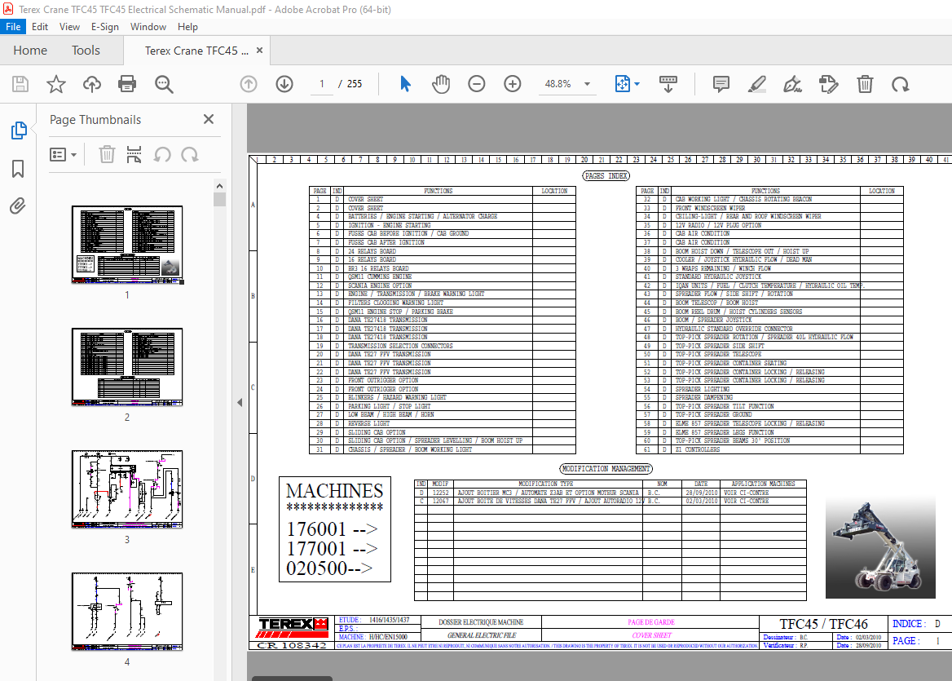The height and width of the screenshot is (681, 952).
Task: Select page 2 thumbnail
Action: pyautogui.click(x=127, y=367)
